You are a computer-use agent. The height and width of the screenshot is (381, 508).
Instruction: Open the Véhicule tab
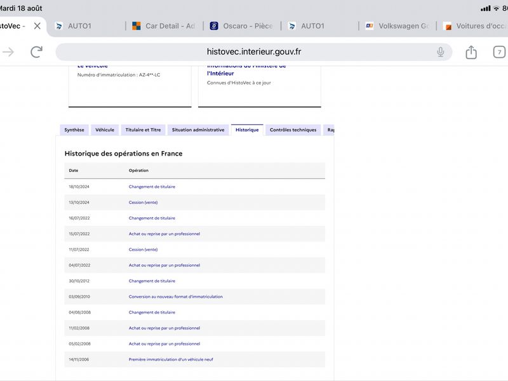point(105,130)
